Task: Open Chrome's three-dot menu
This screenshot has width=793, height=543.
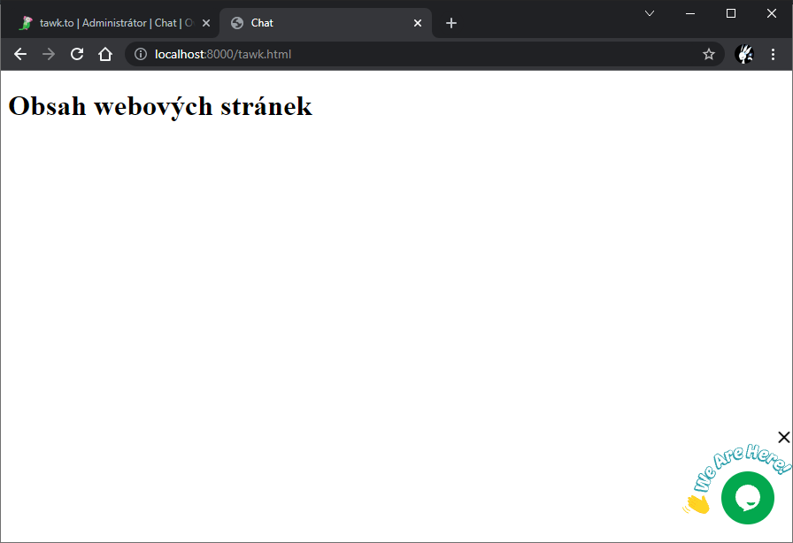Action: tap(773, 54)
